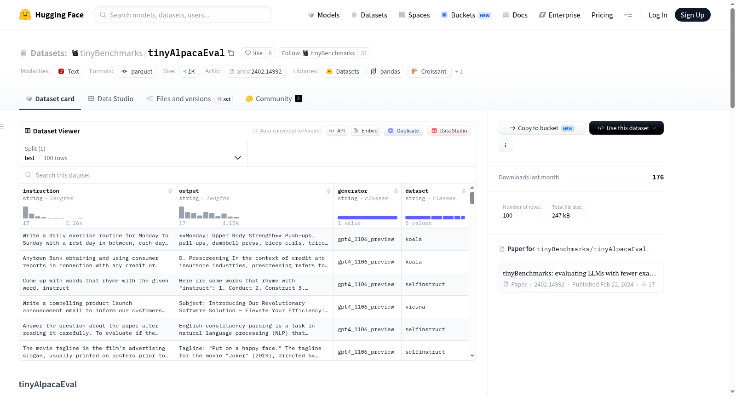
Task: Open the Use this dataset dropdown
Action: coord(627,128)
